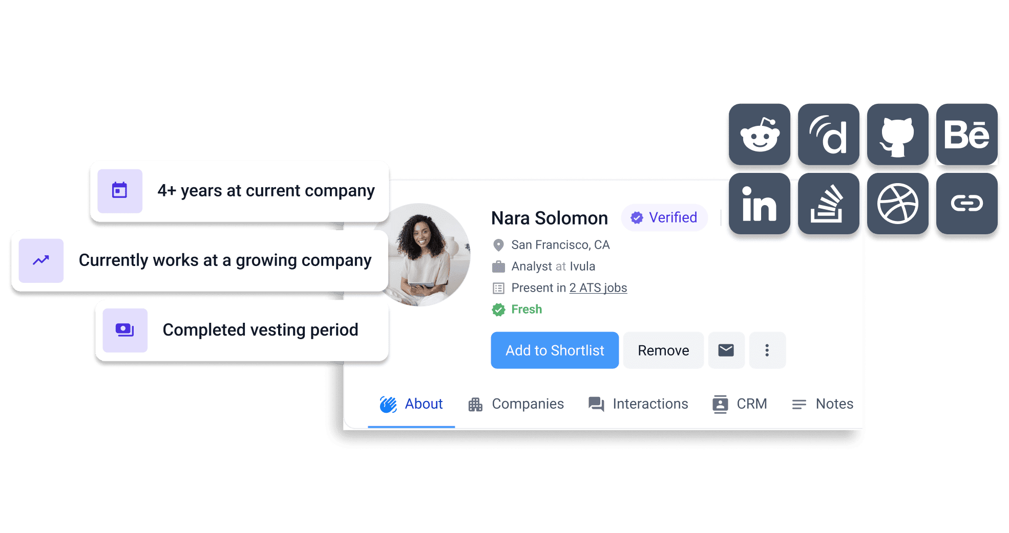
Task: Switch to the Companies tab
Action: point(516,404)
